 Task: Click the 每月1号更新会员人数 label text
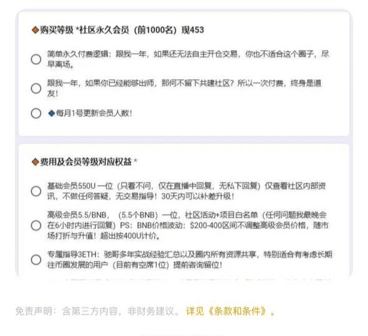pos(94,113)
